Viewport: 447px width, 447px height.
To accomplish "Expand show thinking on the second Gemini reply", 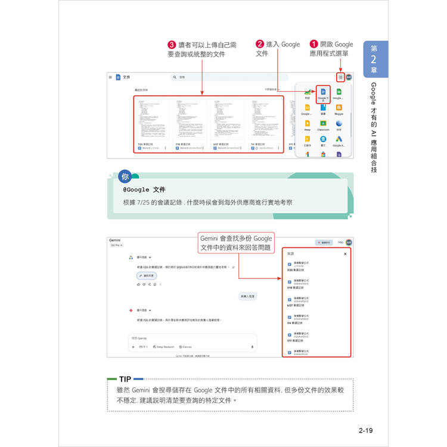I will pyautogui.click(x=144, y=310).
